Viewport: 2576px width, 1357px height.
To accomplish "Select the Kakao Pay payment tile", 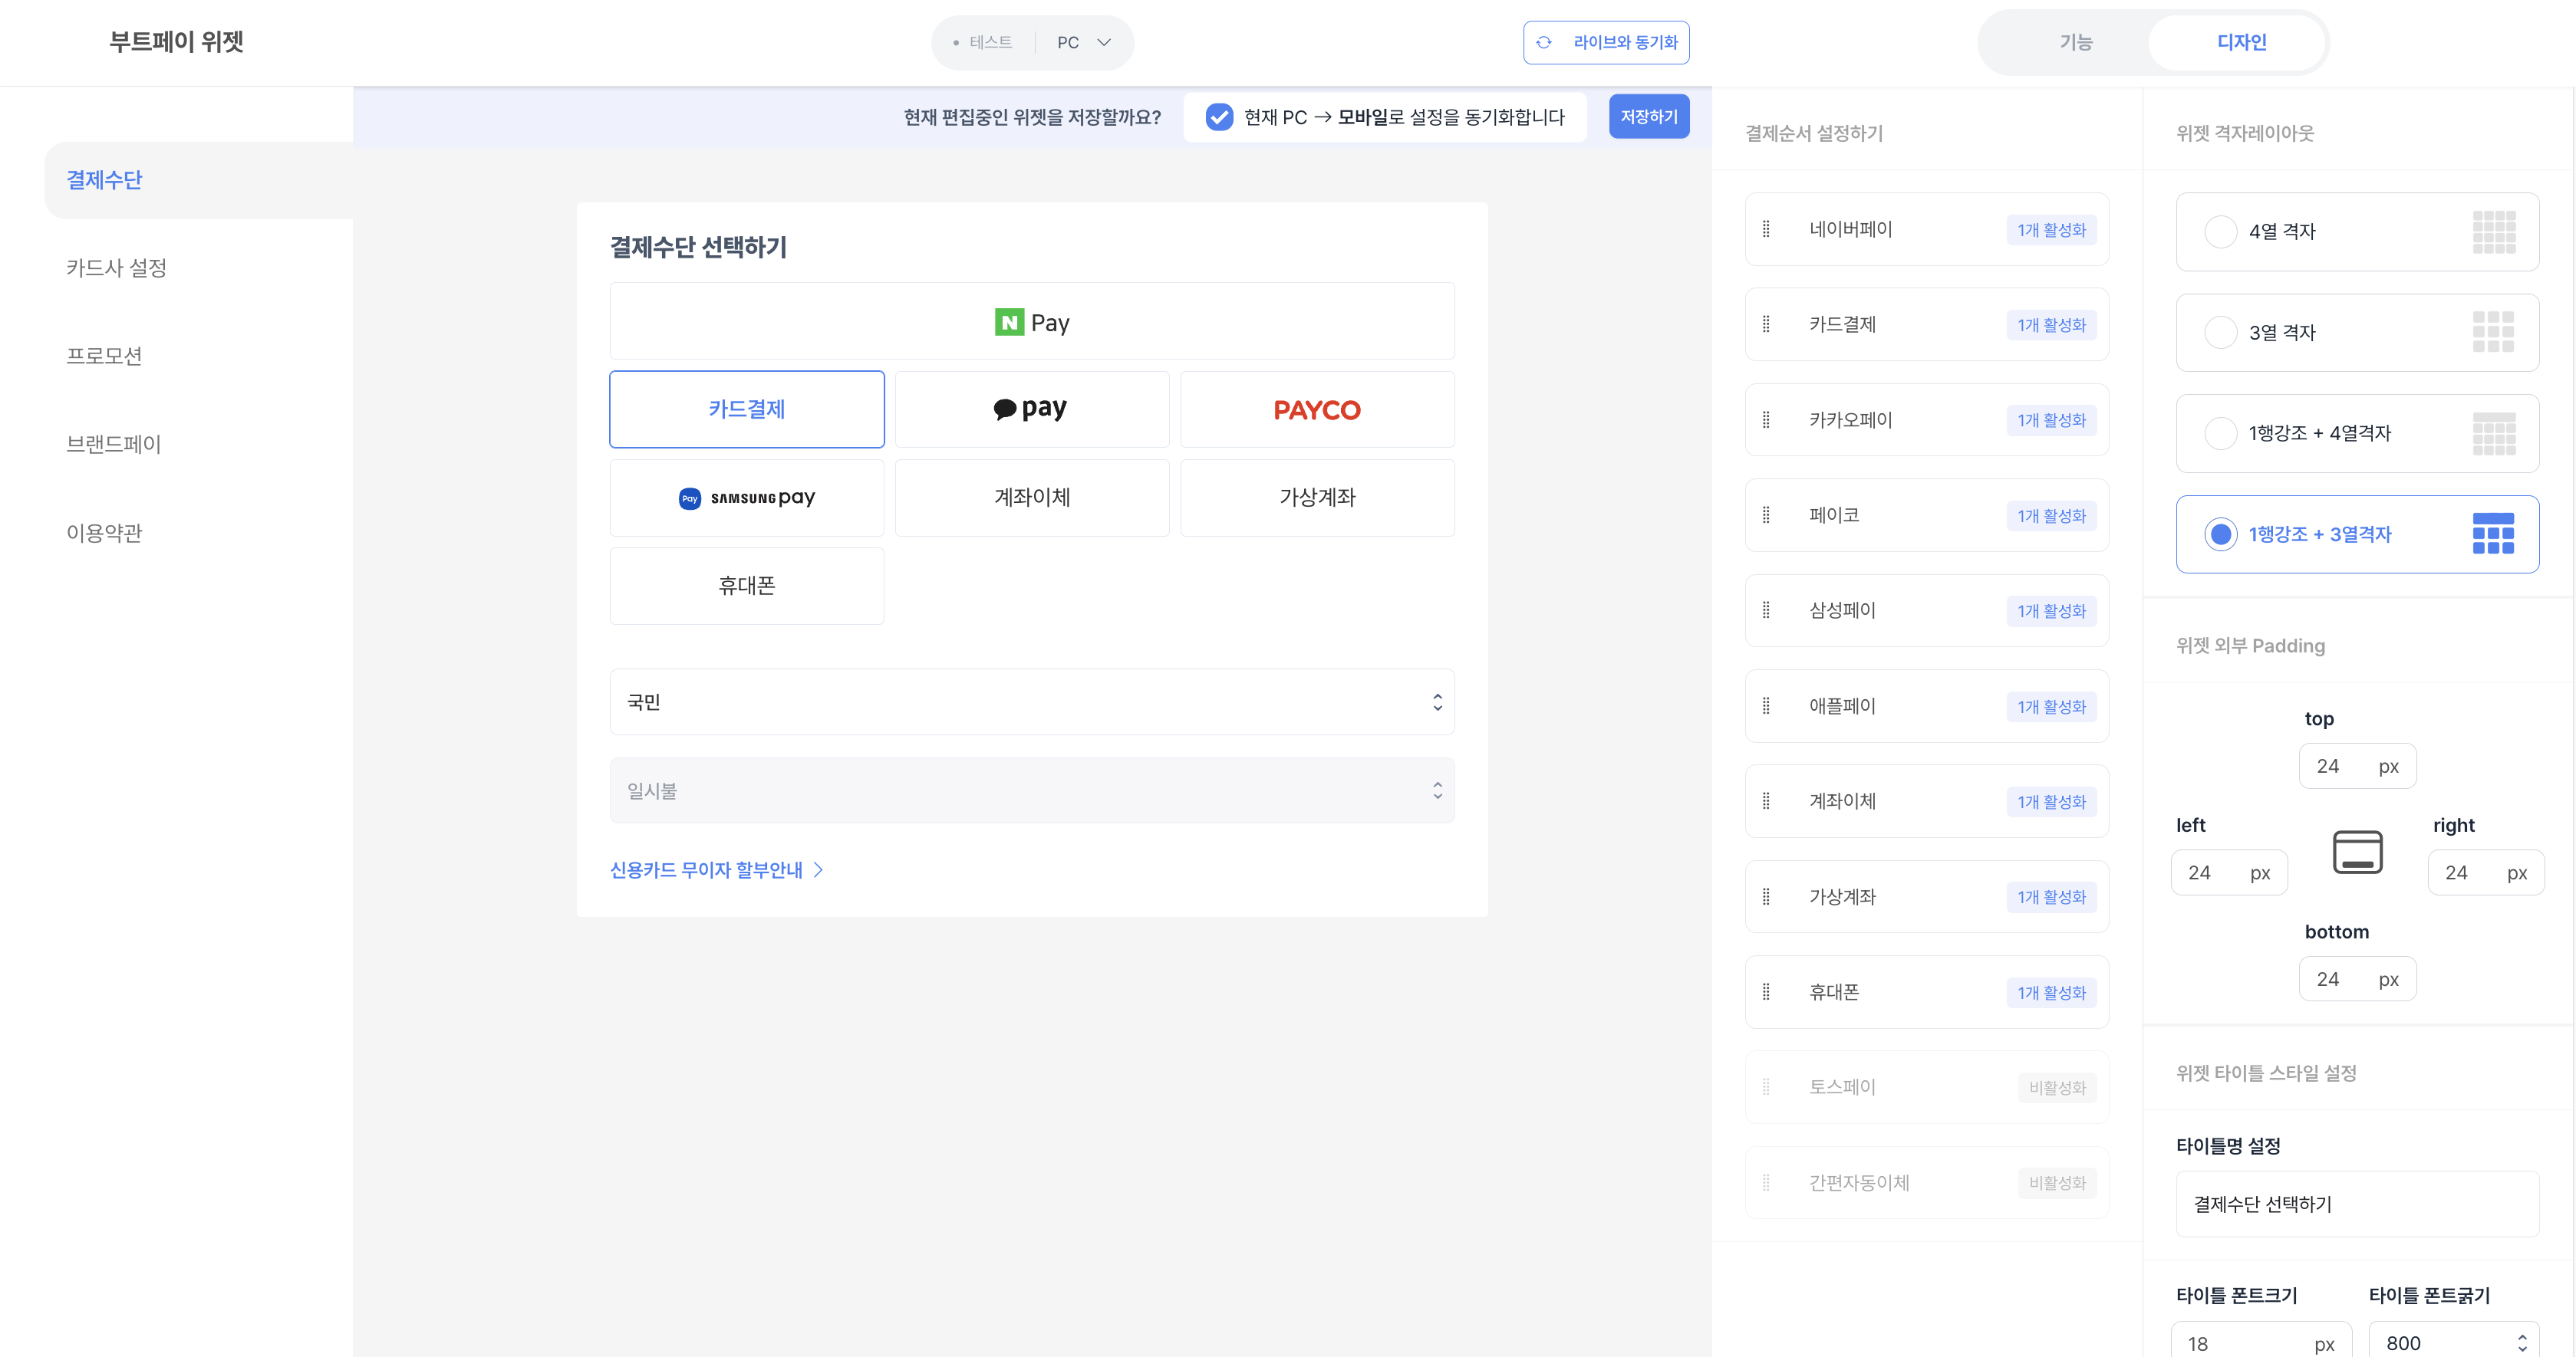I will [x=1031, y=409].
